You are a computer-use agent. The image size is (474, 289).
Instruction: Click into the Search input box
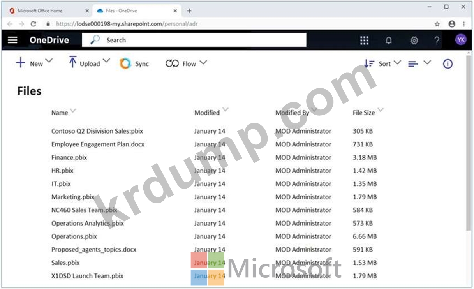click(194, 40)
